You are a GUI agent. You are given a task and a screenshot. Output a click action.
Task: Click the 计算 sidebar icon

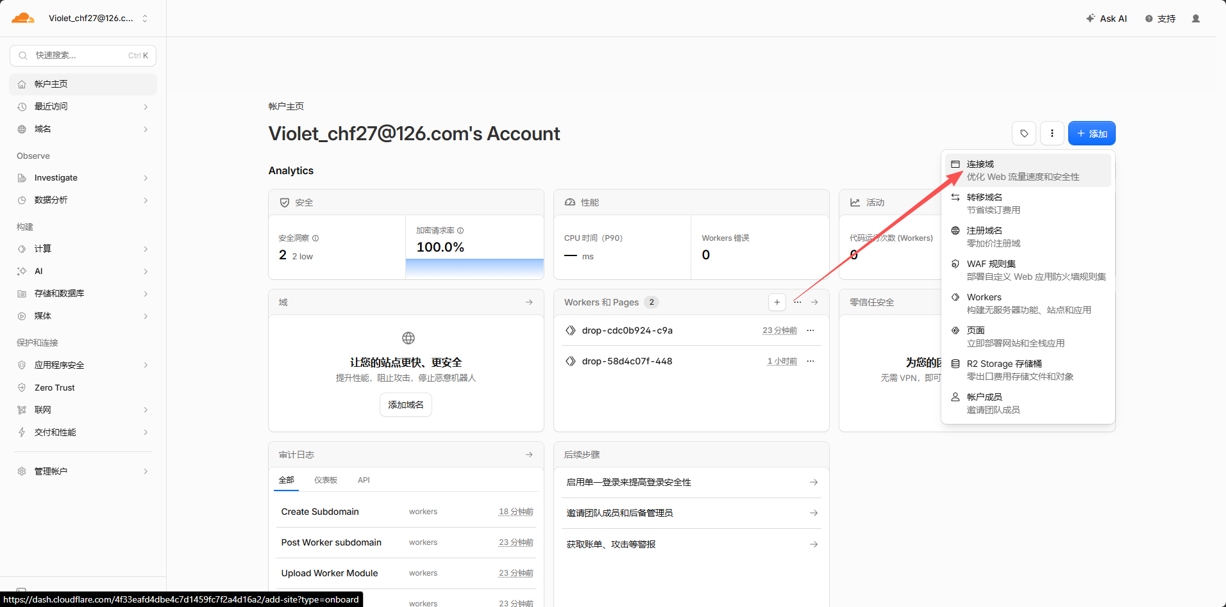coord(22,248)
